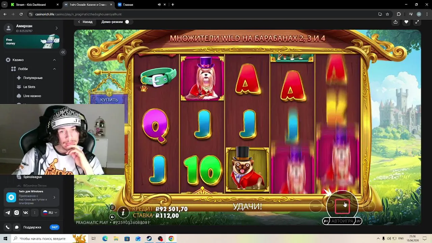
Task: Open Task View on the taskbar
Action: click(94, 239)
